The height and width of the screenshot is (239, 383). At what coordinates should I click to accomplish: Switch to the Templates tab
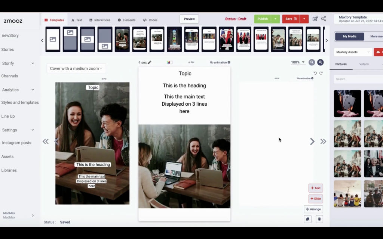coord(54,20)
